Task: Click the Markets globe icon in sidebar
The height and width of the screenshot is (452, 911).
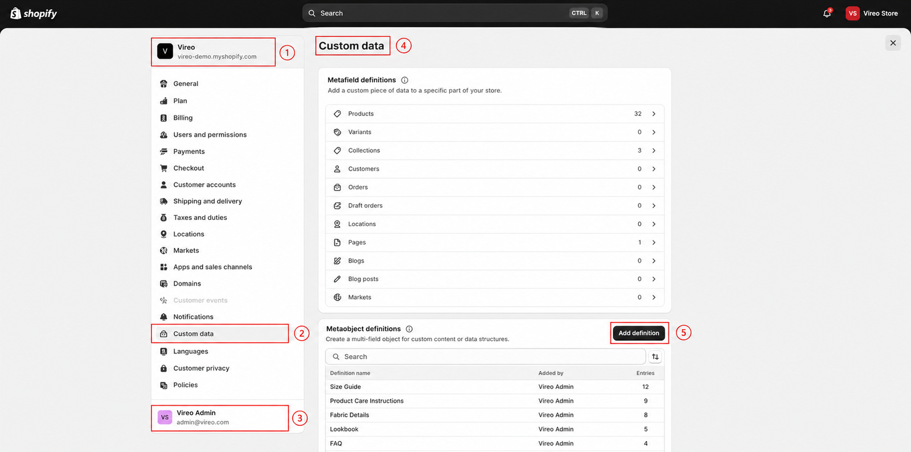Action: (164, 251)
